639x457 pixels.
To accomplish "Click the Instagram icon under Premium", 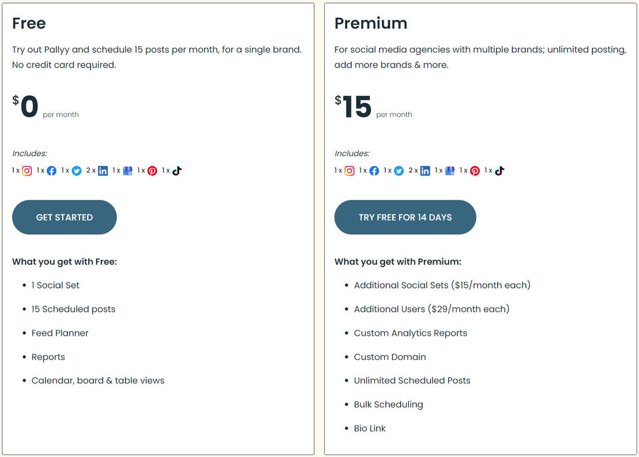I will click(x=349, y=170).
